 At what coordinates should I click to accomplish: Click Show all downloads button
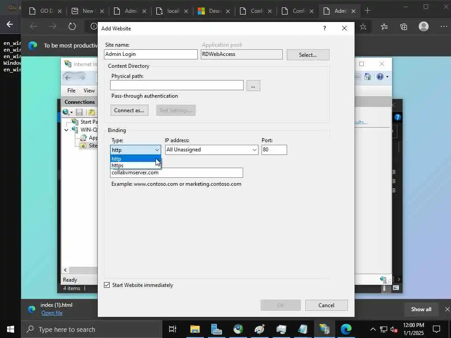tap(421, 309)
